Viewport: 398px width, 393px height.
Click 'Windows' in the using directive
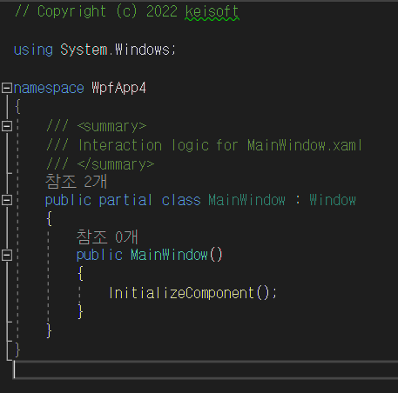(x=142, y=50)
